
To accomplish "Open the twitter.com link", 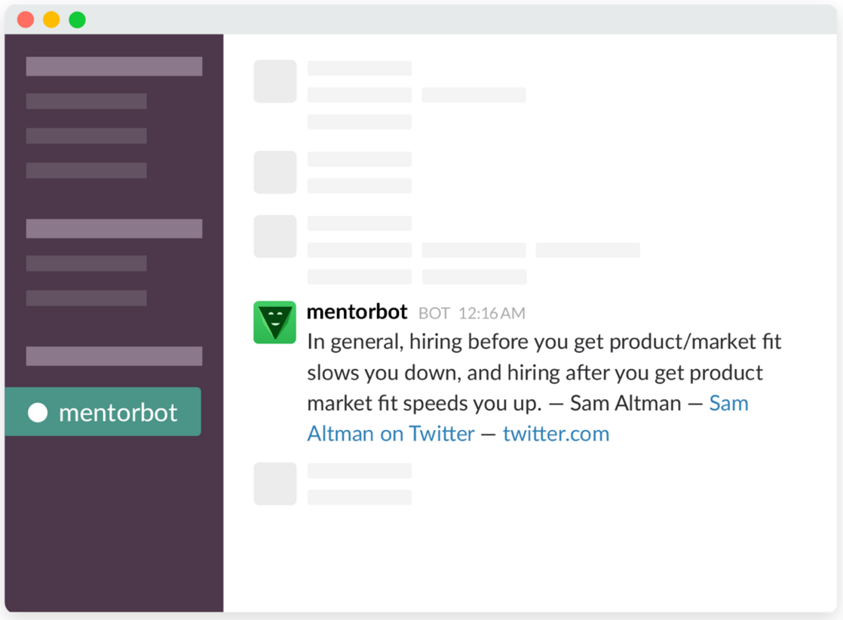I will [556, 433].
